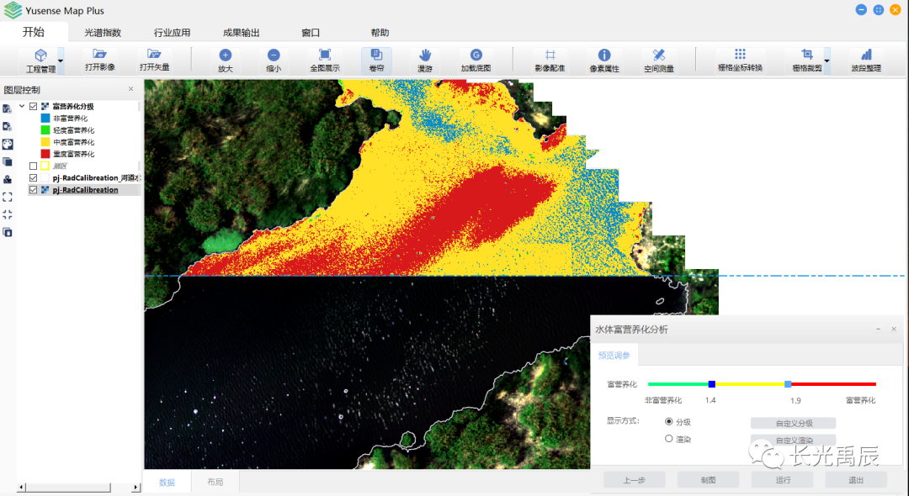Enable the 测区 layer checkbox
Screen dimensions: 909x496
pyautogui.click(x=34, y=166)
